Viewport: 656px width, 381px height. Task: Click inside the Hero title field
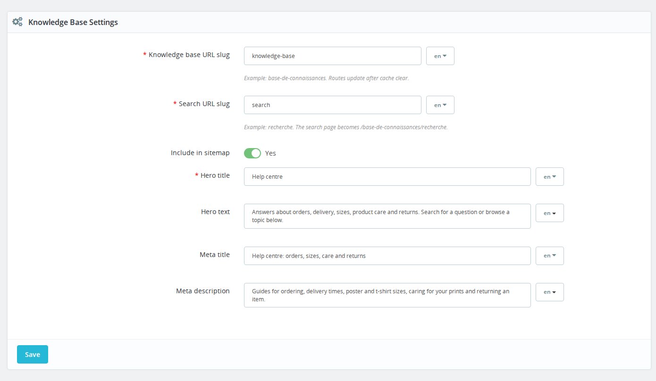tap(387, 176)
